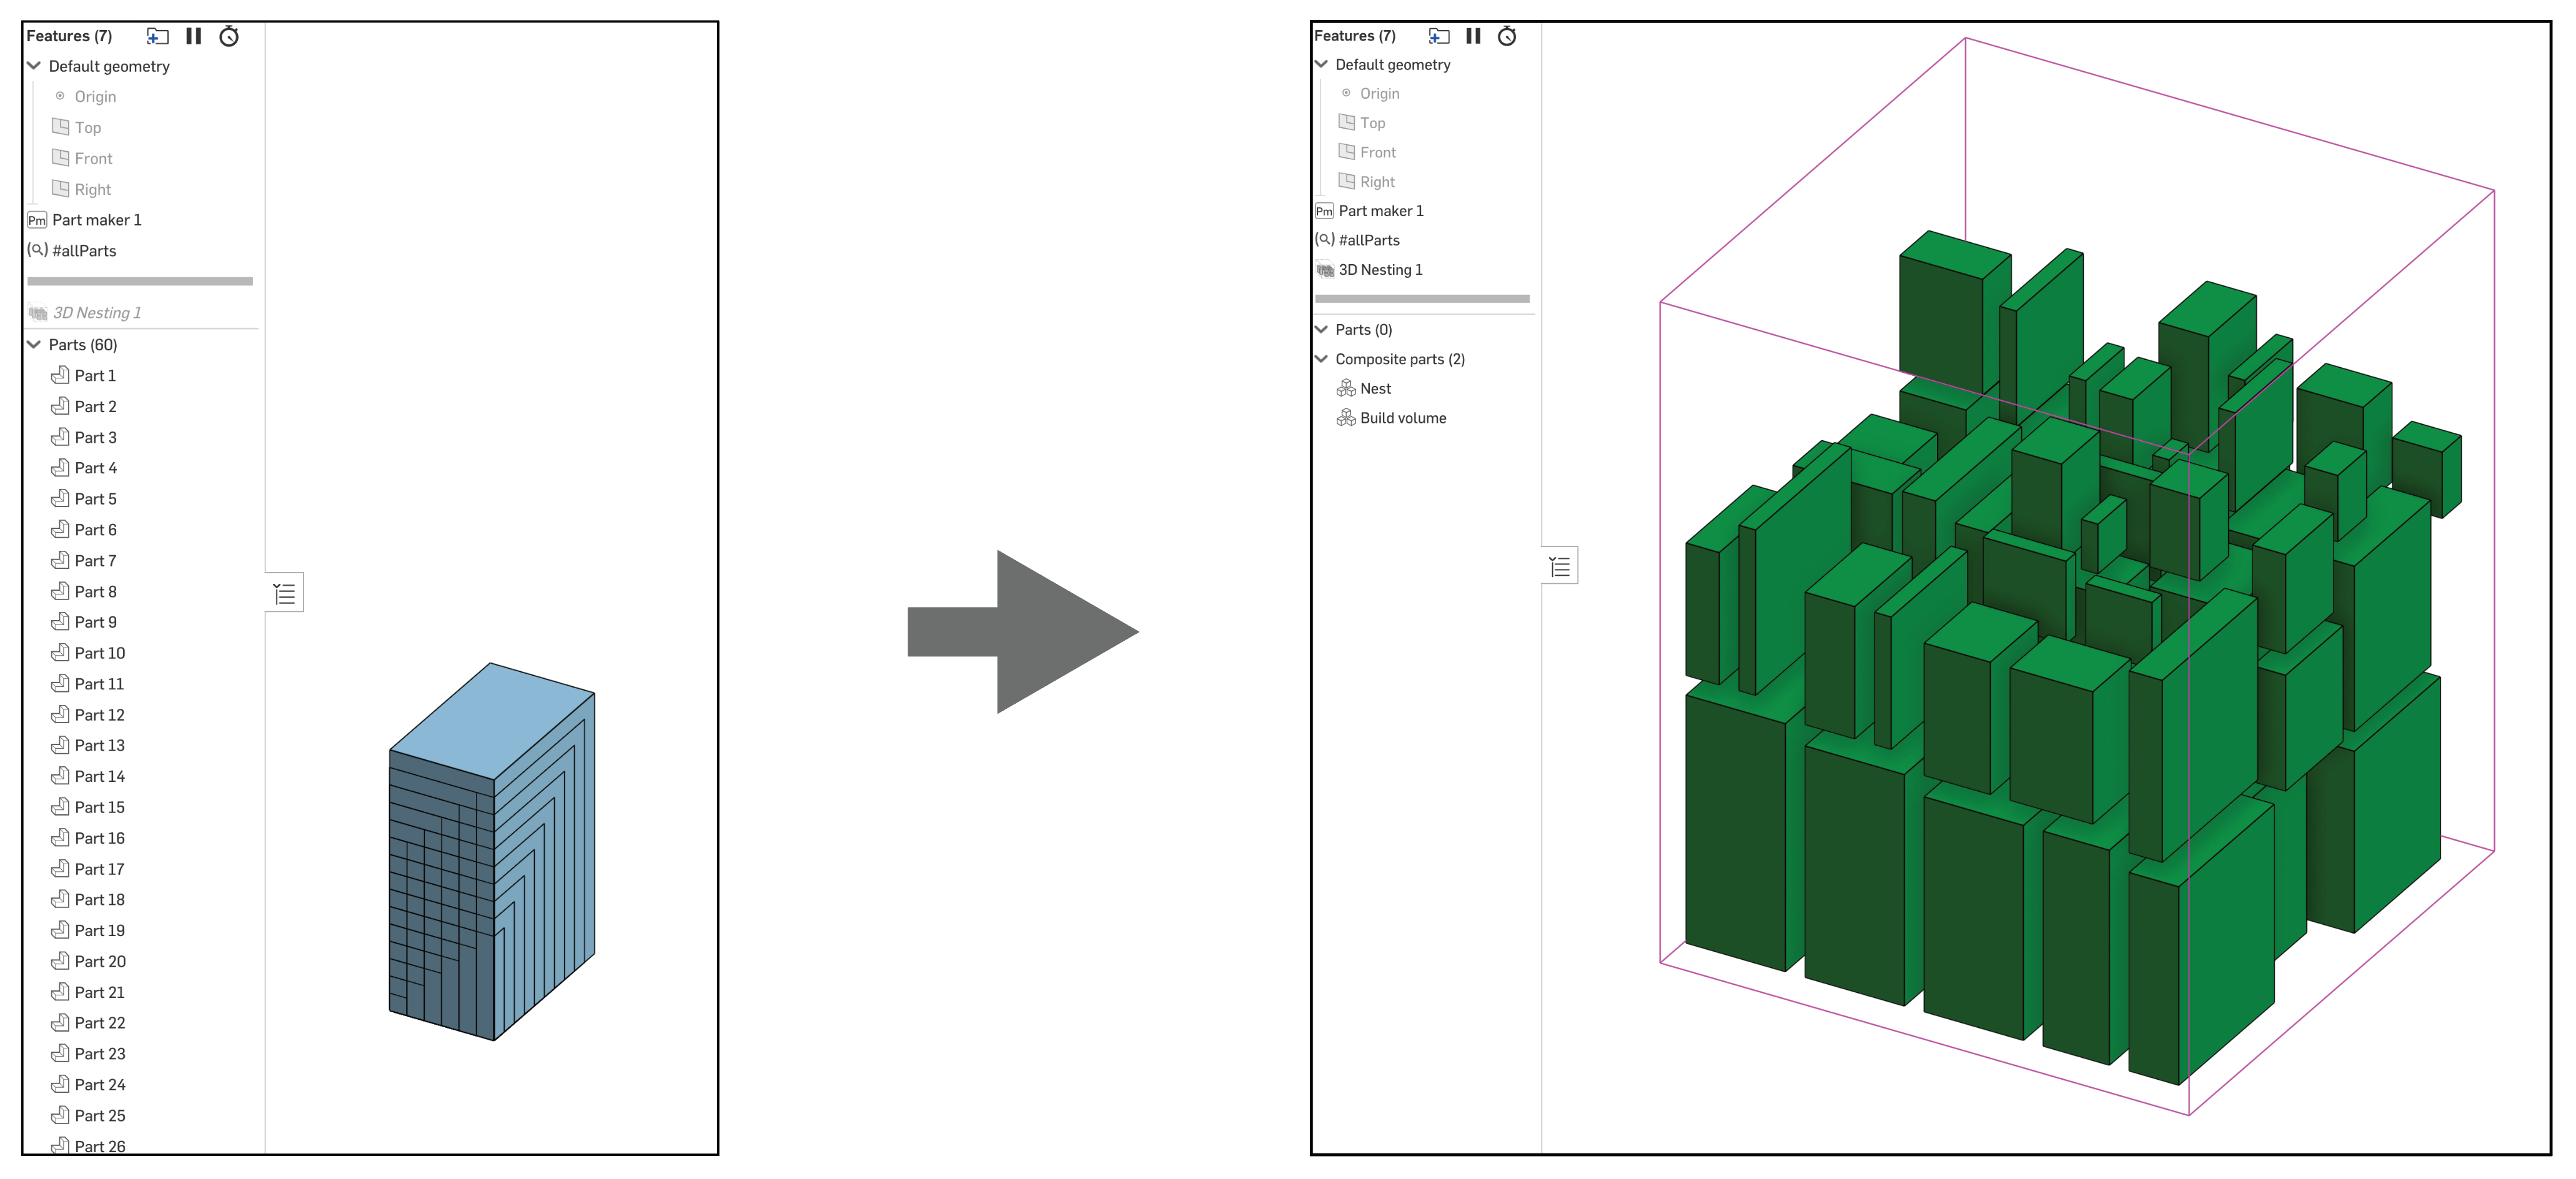Toggle the left feature list collapse icon

(x=285, y=594)
